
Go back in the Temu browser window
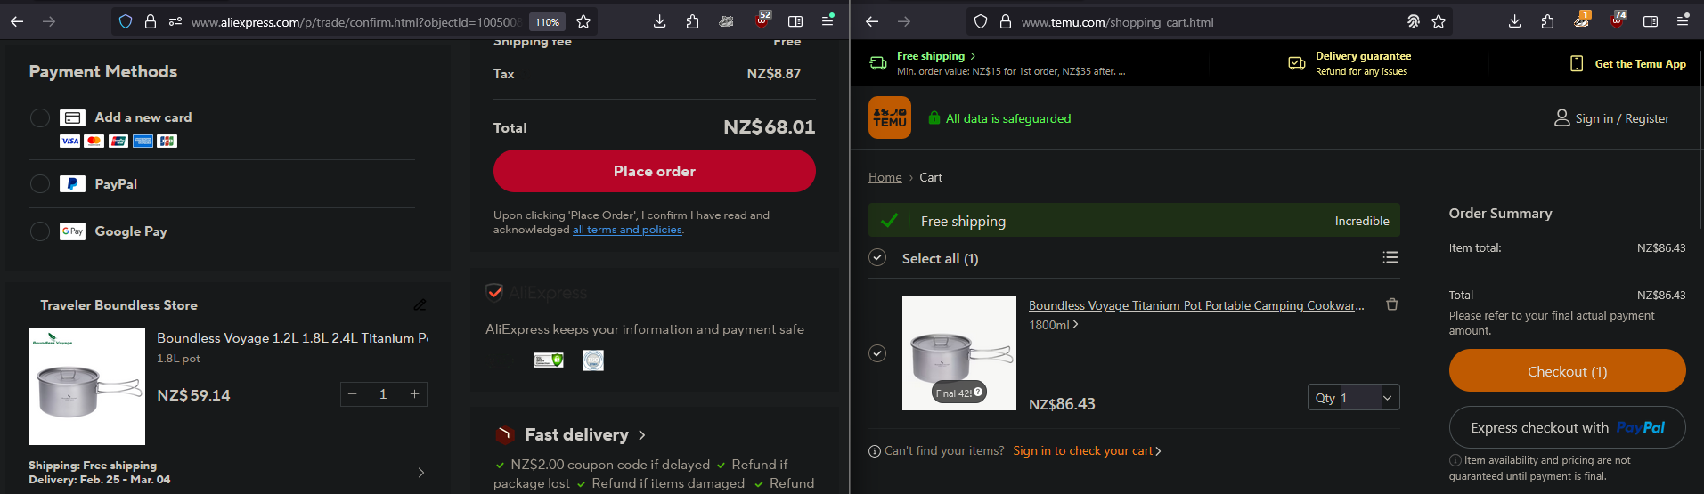872,21
